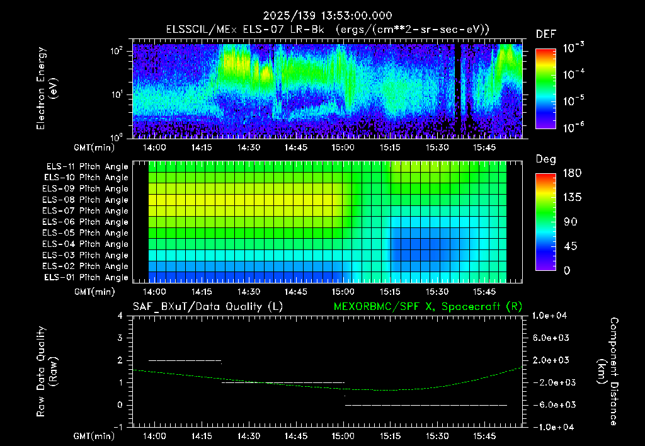Click GMT(min) label of the spectrogram panel
Image resolution: width=645 pixels, height=446 pixels.
point(94,147)
